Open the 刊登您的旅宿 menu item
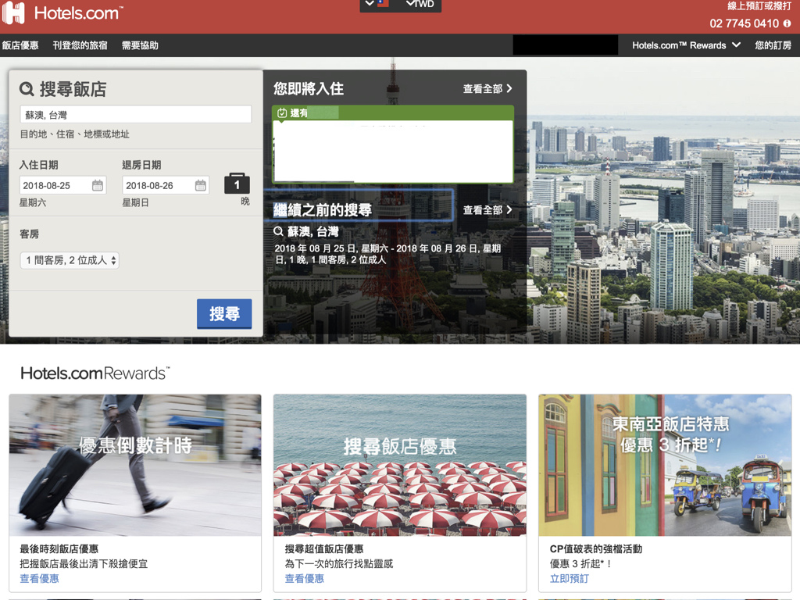800x600 pixels. [80, 45]
